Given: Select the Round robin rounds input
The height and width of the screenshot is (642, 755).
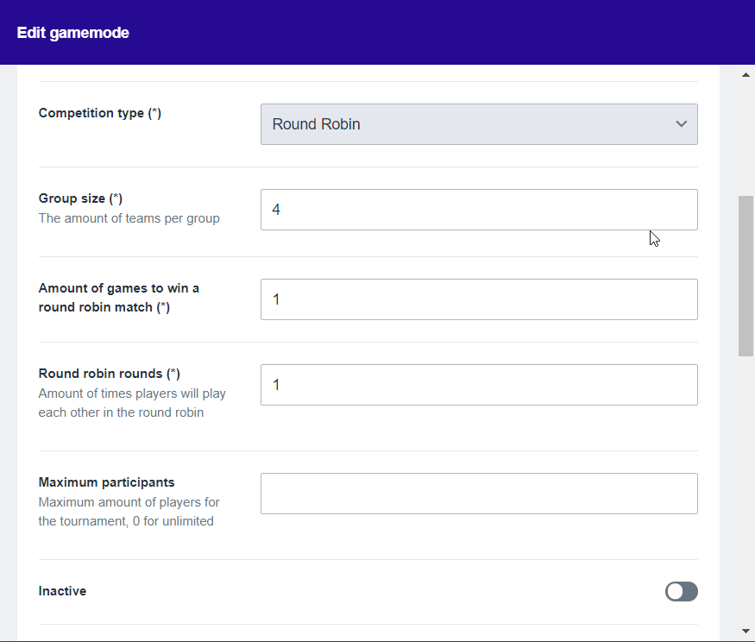Looking at the screenshot, I should pos(478,385).
